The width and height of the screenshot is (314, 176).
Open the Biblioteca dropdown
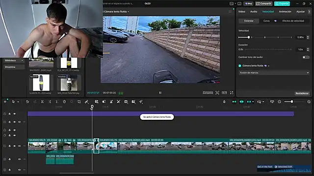pos(14,61)
